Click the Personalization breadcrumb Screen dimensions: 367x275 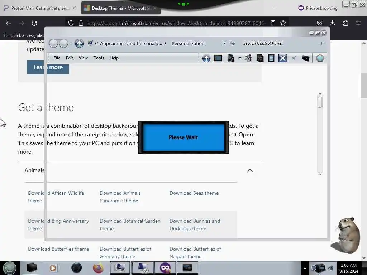pyautogui.click(x=188, y=43)
